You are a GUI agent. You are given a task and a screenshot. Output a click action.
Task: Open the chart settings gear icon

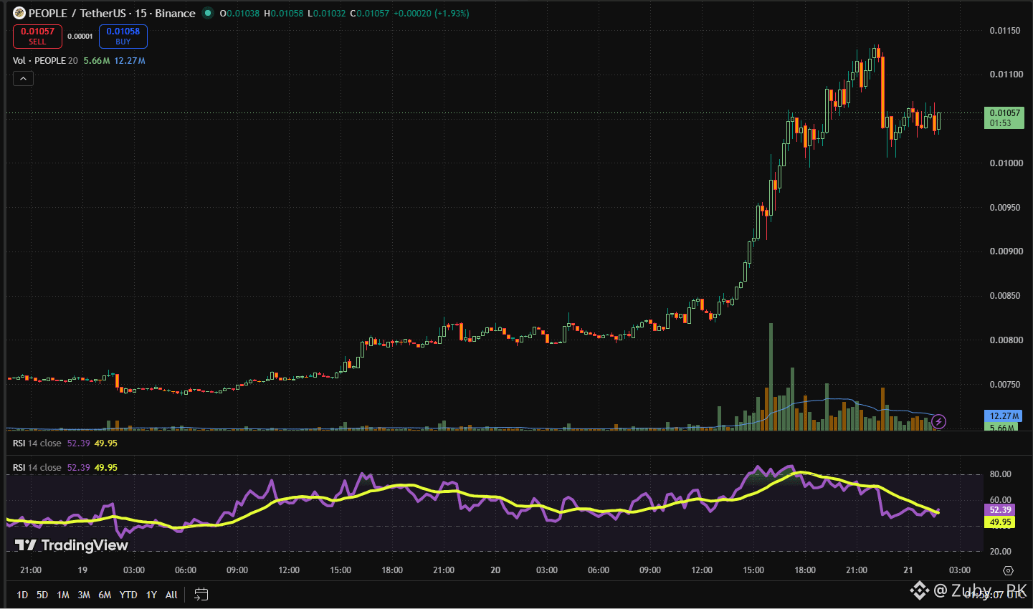click(x=1008, y=571)
